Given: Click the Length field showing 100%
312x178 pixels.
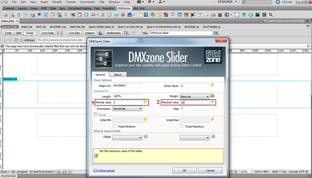Looking at the screenshot, I should point(127,96).
